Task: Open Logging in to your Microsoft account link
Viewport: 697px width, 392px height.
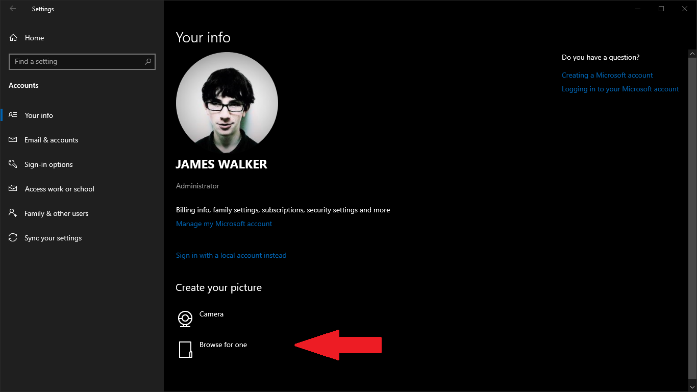Action: (x=620, y=89)
